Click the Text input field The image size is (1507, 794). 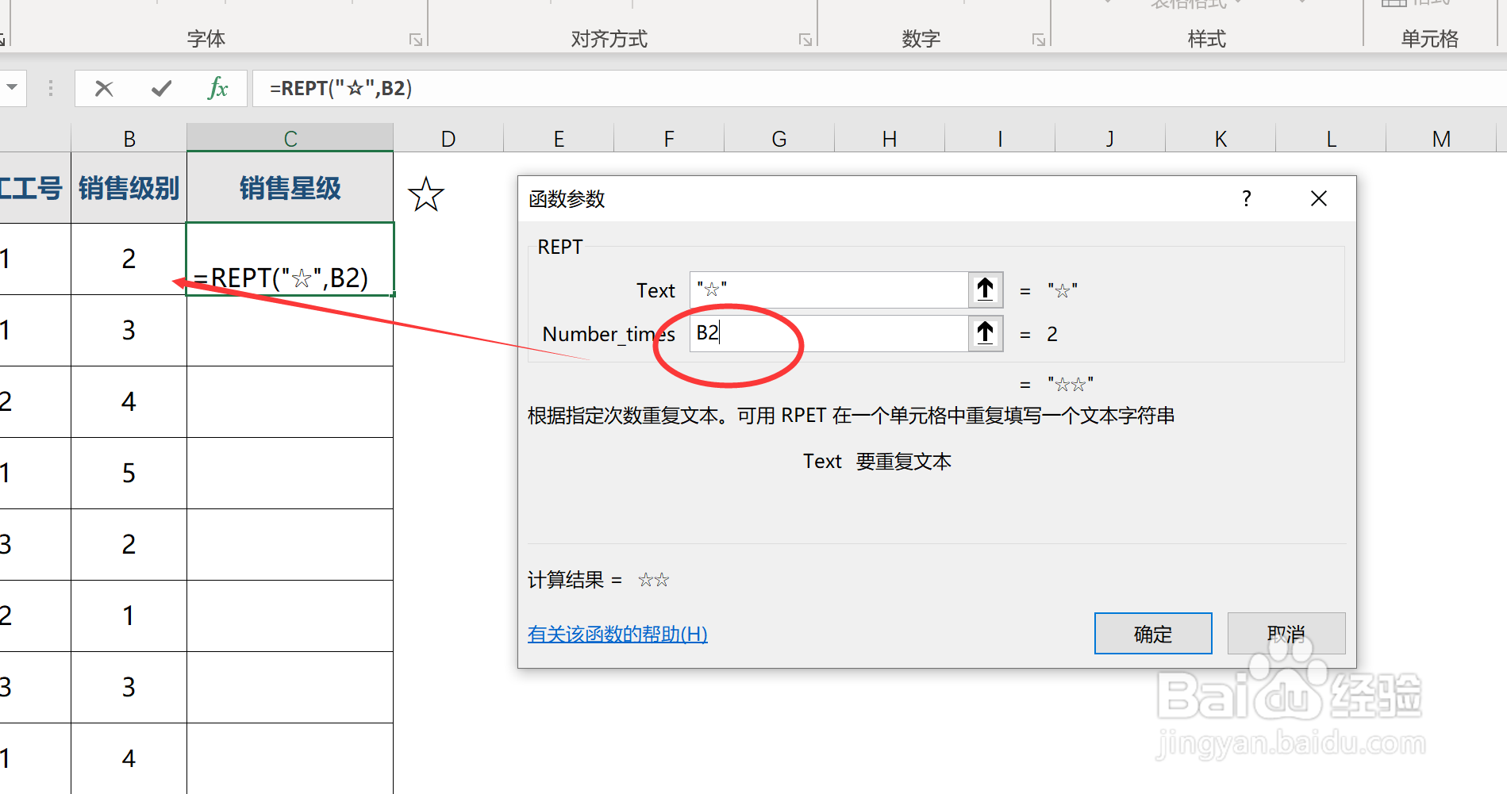point(829,290)
